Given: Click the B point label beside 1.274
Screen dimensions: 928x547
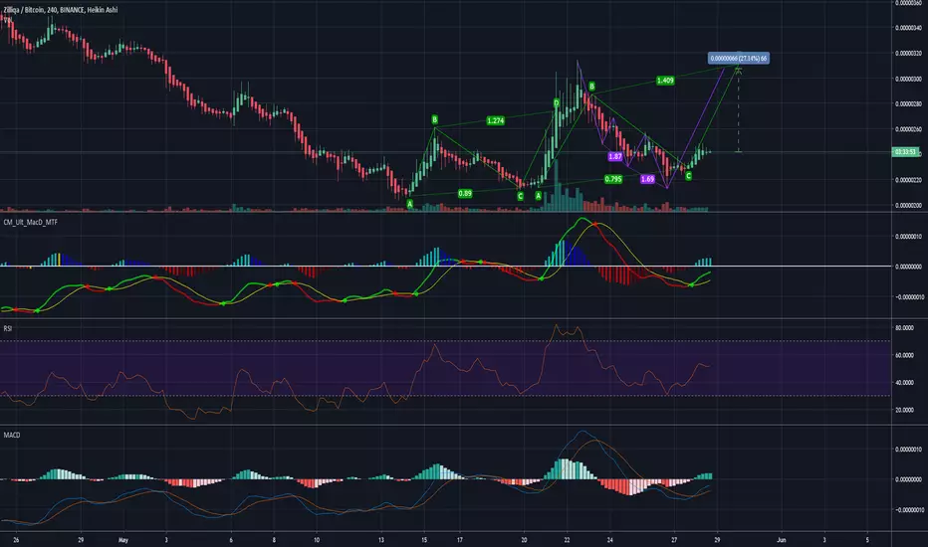Looking at the screenshot, I should (x=434, y=120).
